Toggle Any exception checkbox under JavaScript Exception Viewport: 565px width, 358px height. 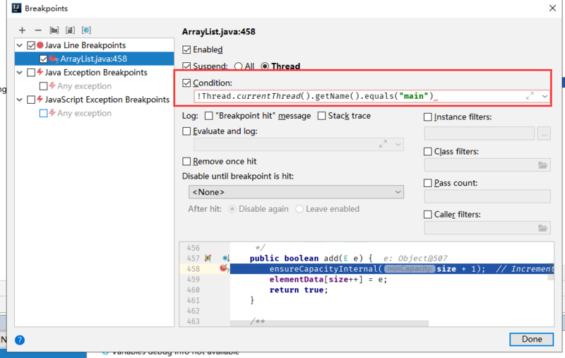coord(43,113)
